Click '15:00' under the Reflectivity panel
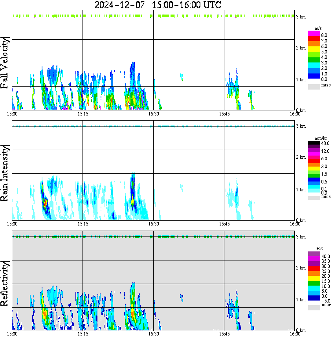Screen dimensions: 334x341 pos(12,334)
